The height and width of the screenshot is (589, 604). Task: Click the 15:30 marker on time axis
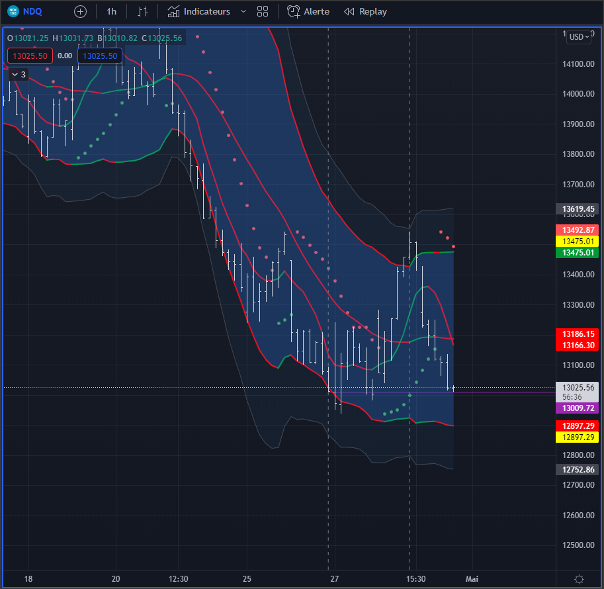click(x=415, y=579)
